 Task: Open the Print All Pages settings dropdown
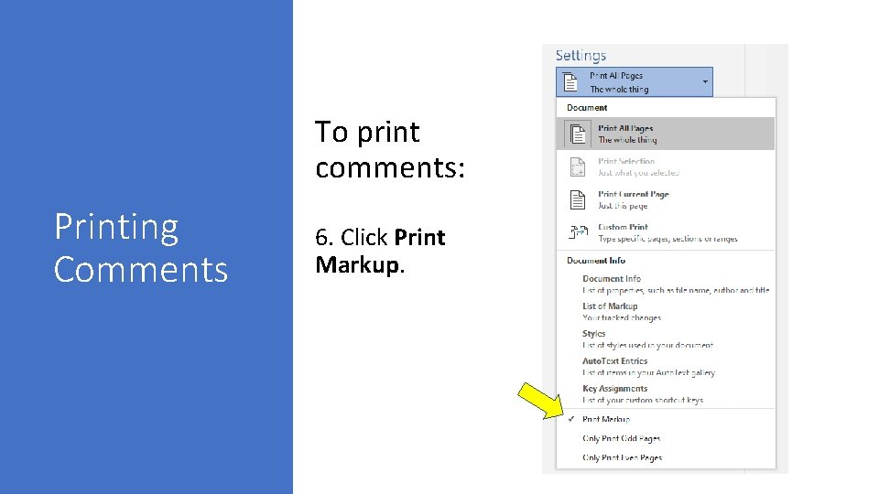tap(634, 81)
